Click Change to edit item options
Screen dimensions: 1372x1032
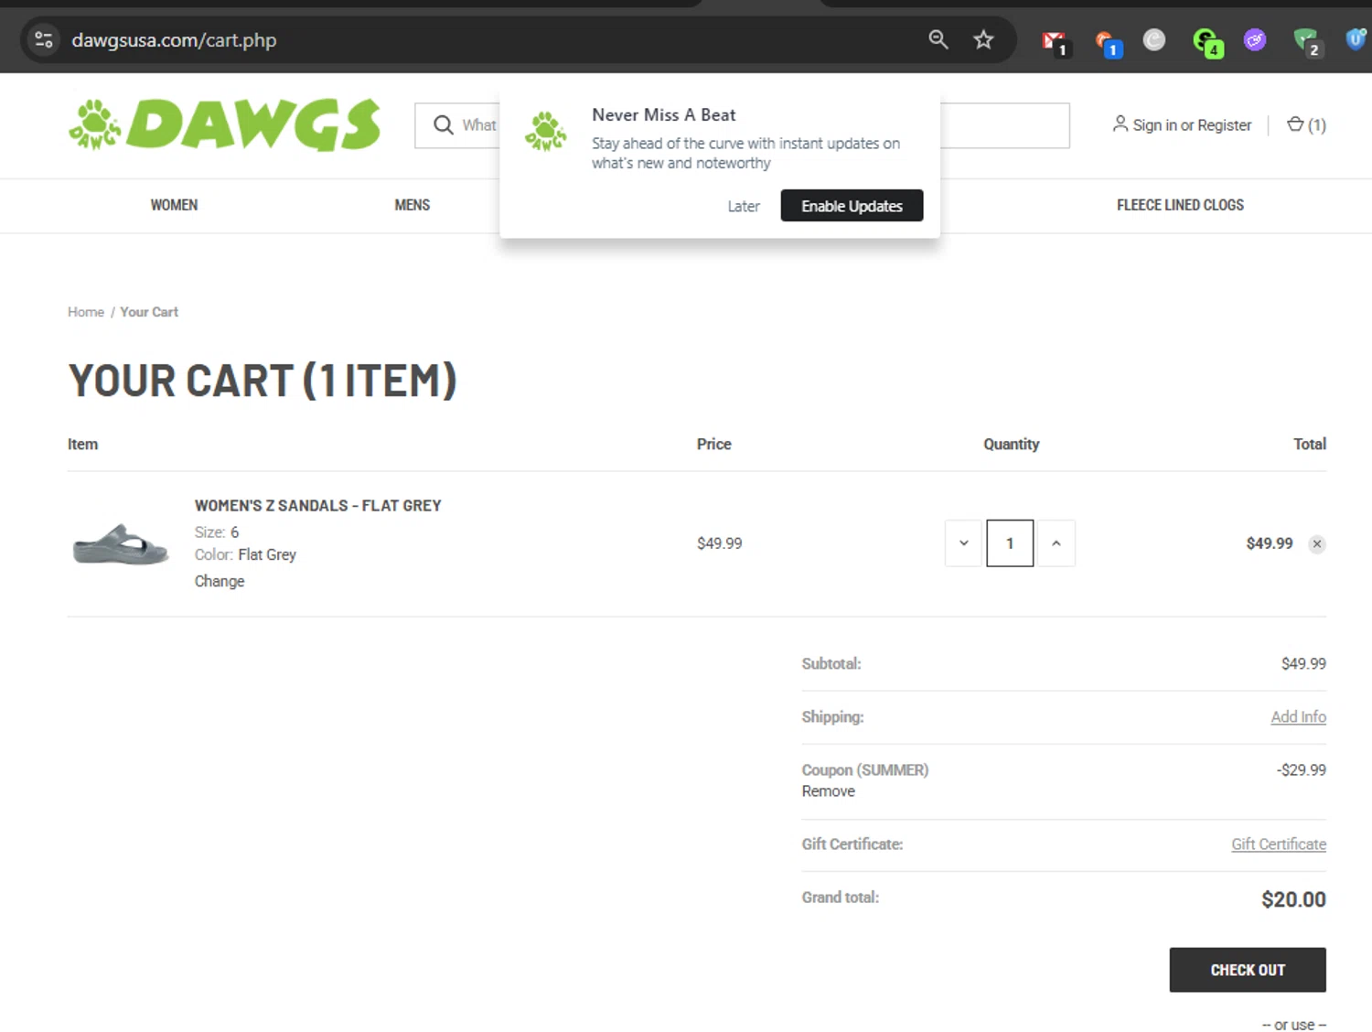click(220, 581)
